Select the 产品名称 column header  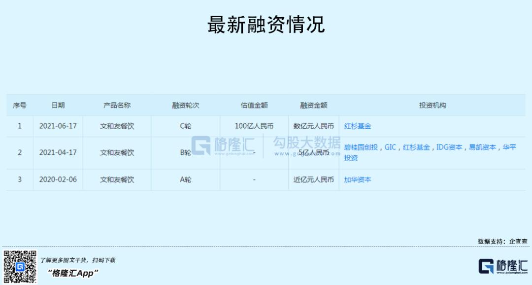point(117,106)
